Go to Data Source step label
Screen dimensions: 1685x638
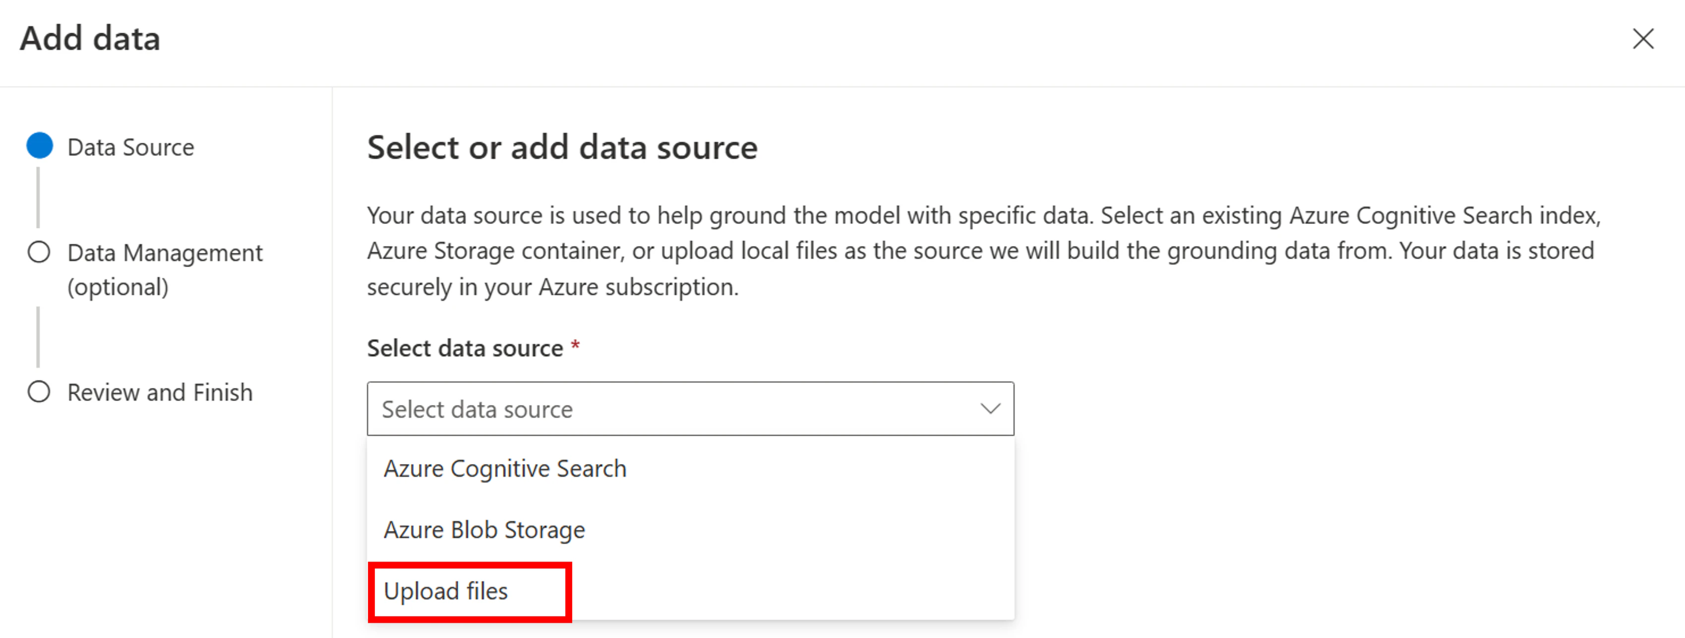click(131, 147)
